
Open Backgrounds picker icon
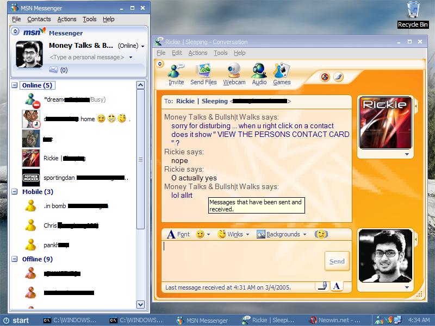click(x=261, y=234)
